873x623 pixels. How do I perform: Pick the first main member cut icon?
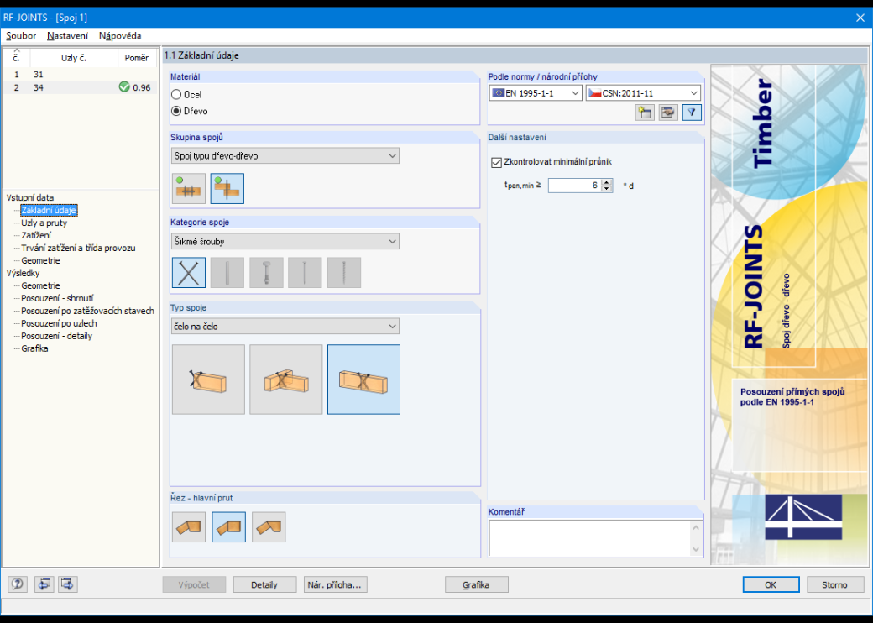(x=189, y=526)
